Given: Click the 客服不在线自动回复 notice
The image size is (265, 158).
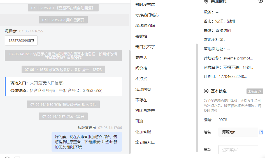Looking at the screenshot, I should pos(63,8).
